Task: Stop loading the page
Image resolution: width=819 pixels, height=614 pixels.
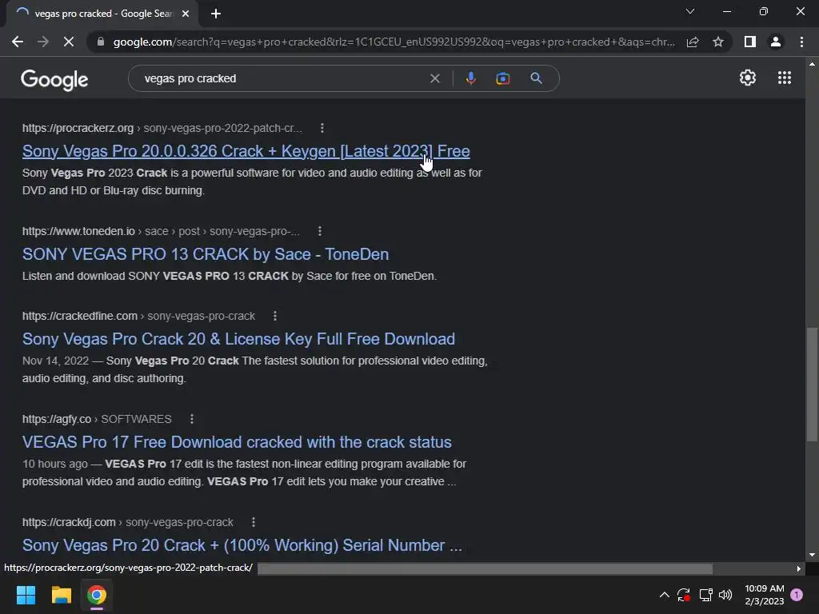Action: click(x=69, y=42)
